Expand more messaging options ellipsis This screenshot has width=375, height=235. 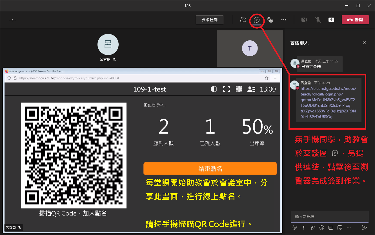coord(349,227)
